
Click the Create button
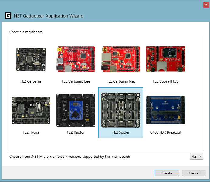(x=167, y=173)
